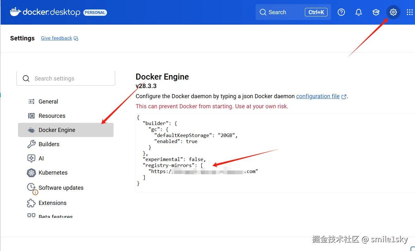The width and height of the screenshot is (415, 251).
Task: Click the "enabled": true line
Action: click(176, 141)
